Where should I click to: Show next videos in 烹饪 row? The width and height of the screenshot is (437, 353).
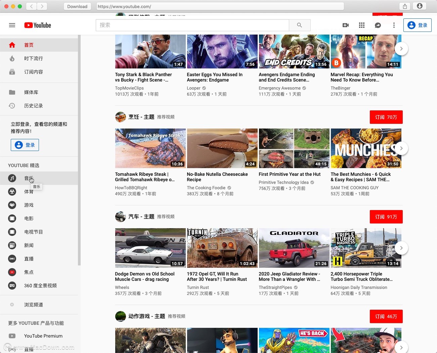click(x=401, y=148)
